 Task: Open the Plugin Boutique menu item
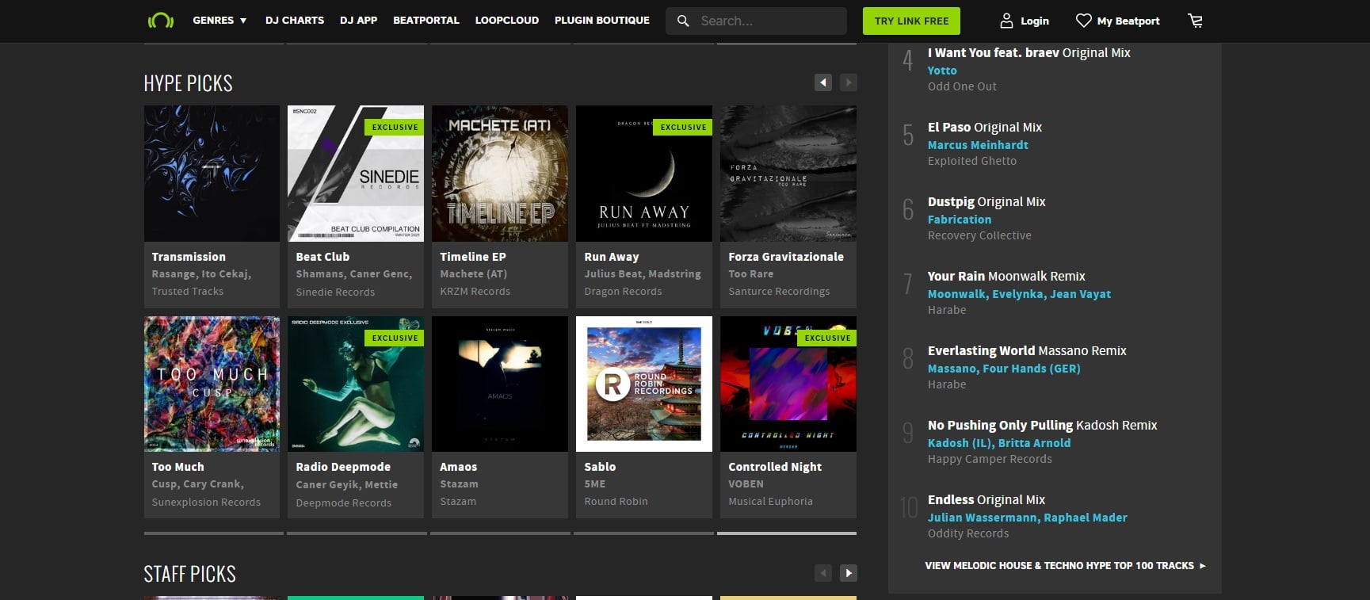pos(602,21)
